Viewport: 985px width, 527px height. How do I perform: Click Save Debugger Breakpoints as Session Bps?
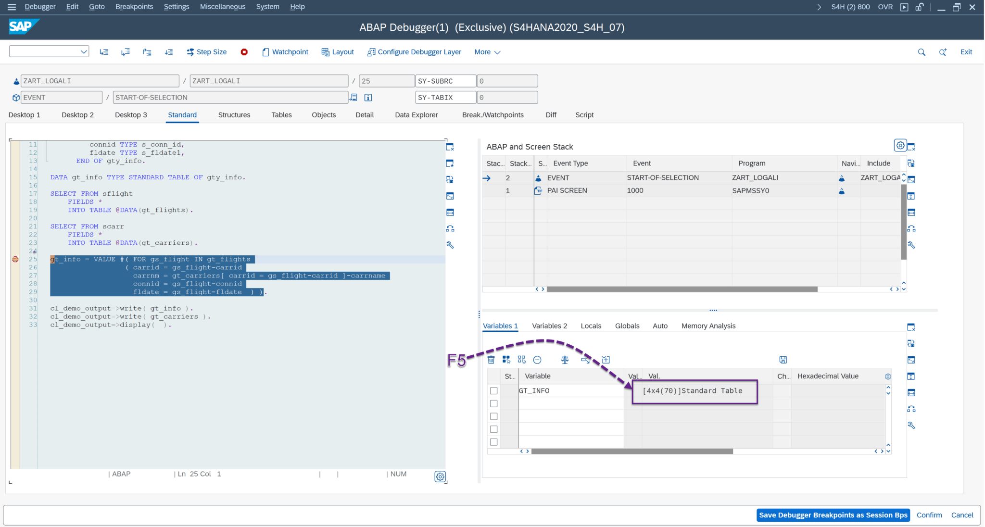tap(833, 515)
